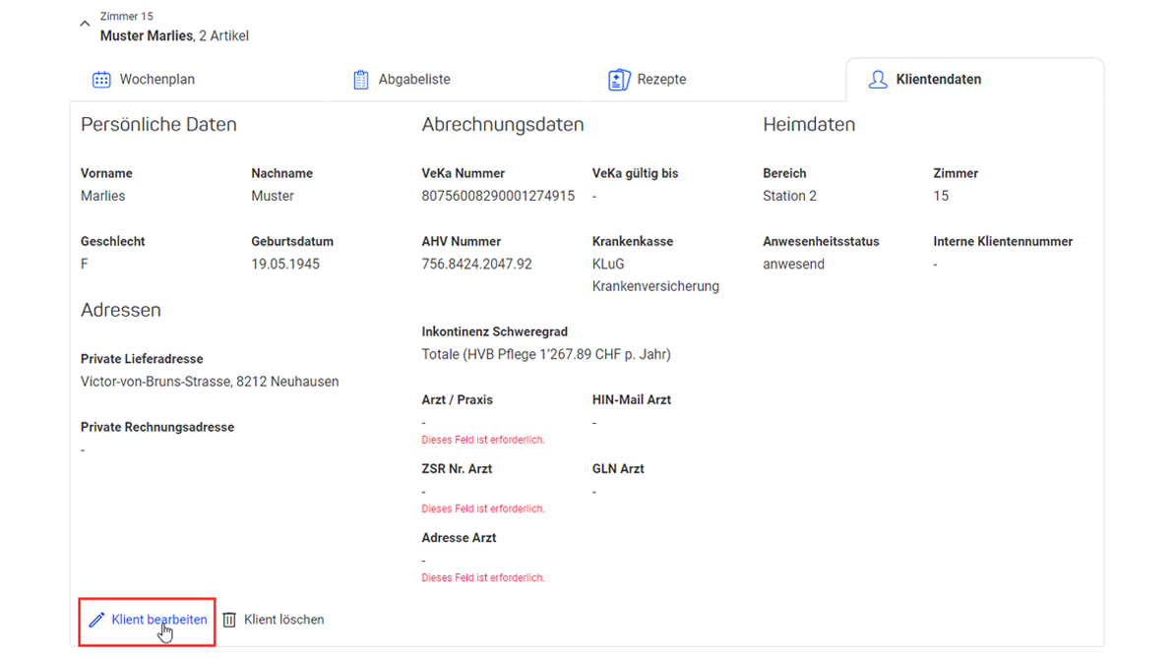Click the required-field error under Adresse Arzt

483,578
